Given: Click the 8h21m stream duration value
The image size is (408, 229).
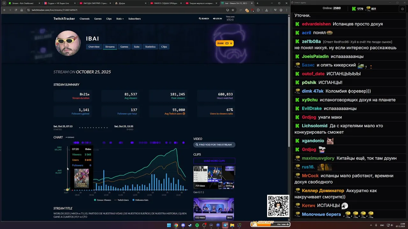Looking at the screenshot, I should click(84, 94).
